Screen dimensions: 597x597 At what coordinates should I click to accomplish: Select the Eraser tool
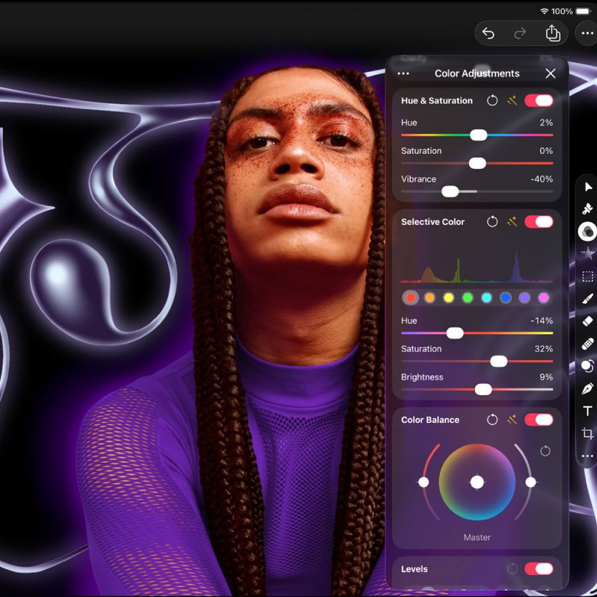[x=588, y=321]
